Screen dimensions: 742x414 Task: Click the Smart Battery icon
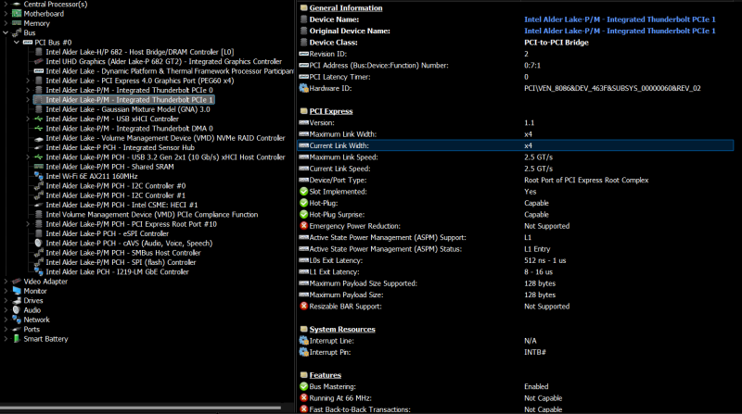(x=17, y=339)
